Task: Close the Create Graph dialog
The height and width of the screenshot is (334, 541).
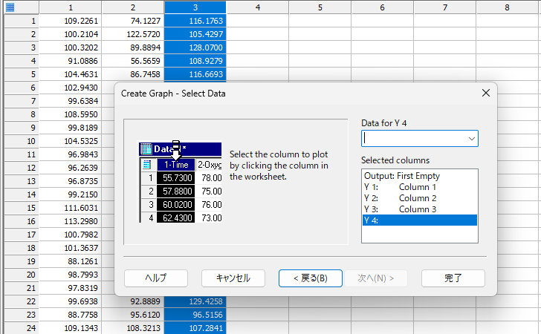Action: (x=486, y=94)
